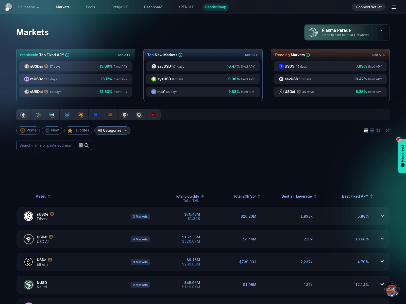Toggle the Favorites star filter
Image resolution: width=406 pixels, height=304 pixels.
78,130
